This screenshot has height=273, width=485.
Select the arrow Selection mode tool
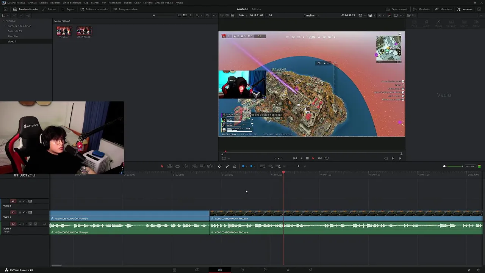coord(162,166)
